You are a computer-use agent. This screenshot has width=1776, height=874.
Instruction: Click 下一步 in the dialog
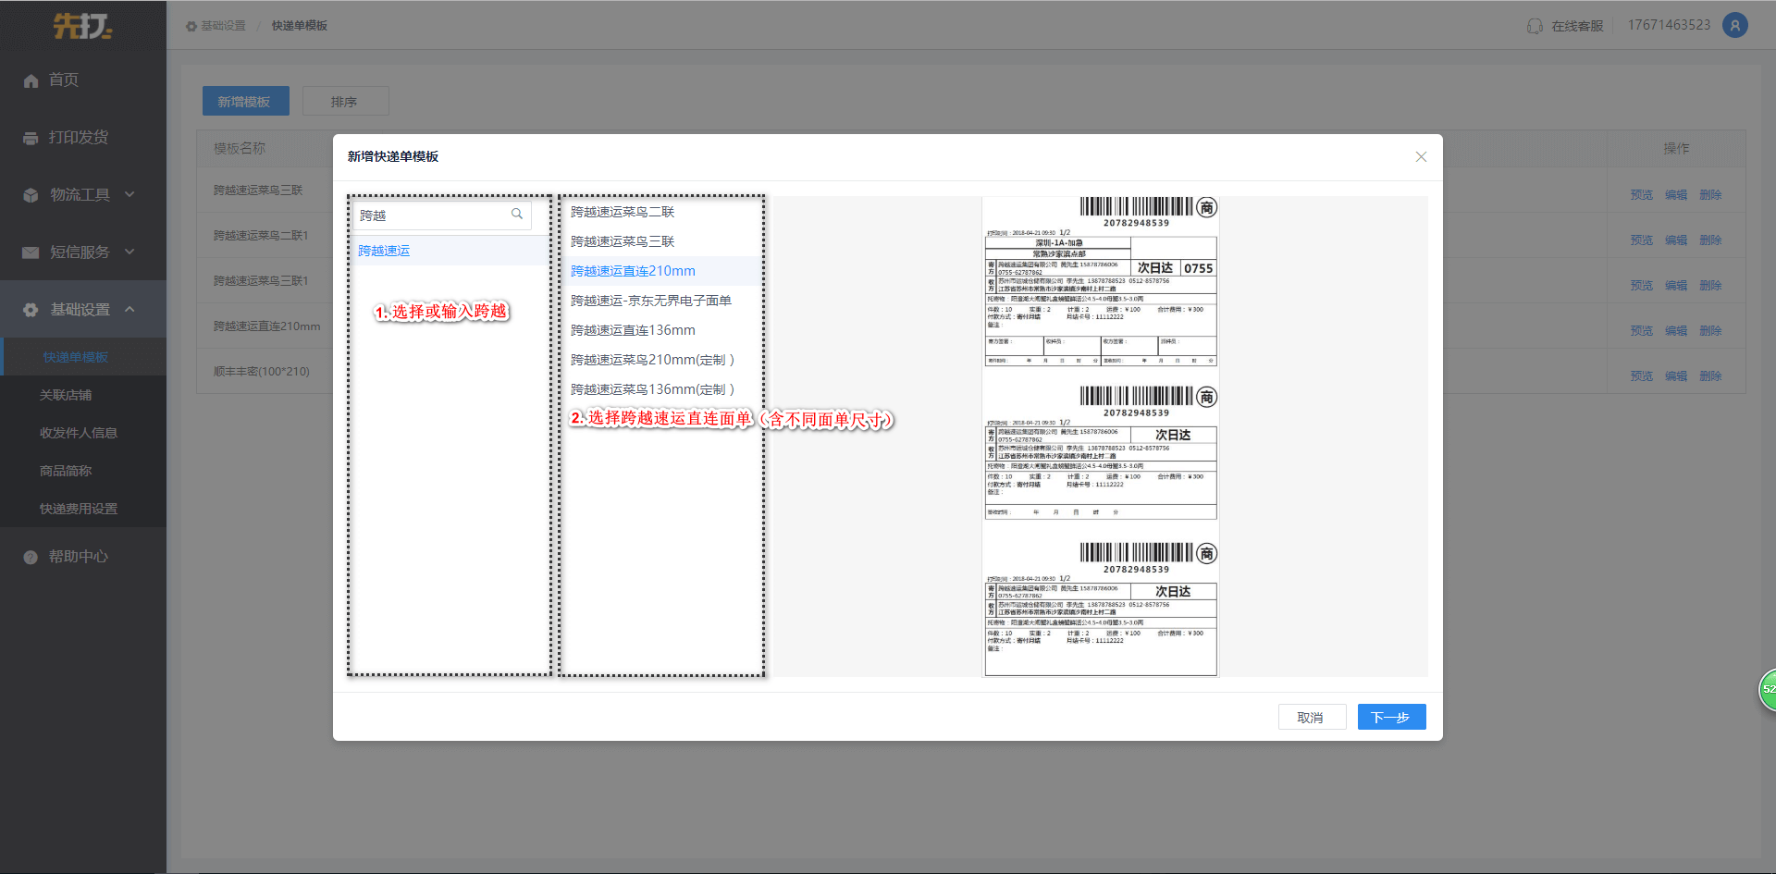coord(1392,717)
